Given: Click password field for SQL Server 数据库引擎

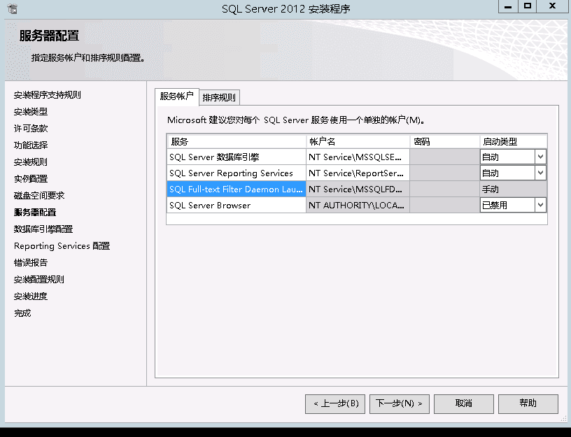Looking at the screenshot, I should (x=444, y=157).
